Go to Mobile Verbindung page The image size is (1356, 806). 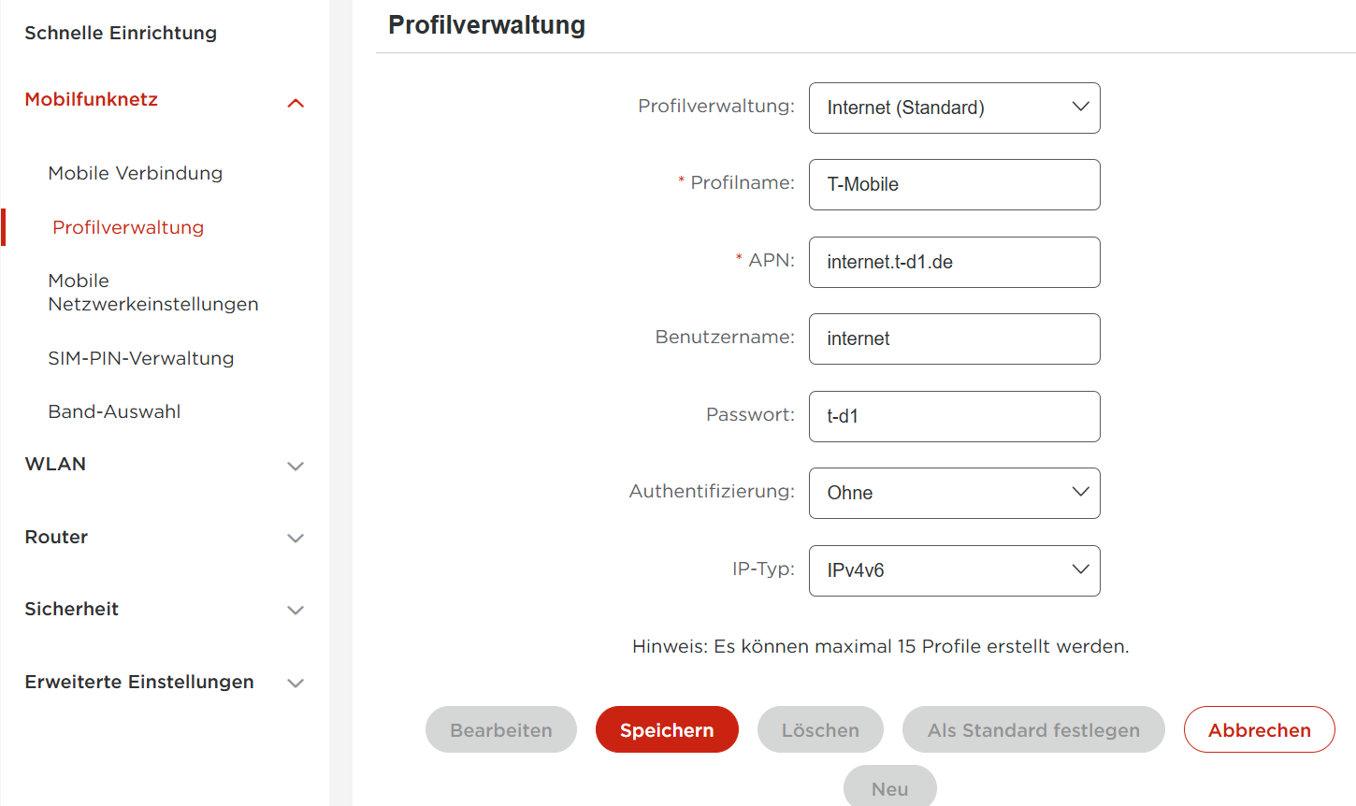[136, 173]
